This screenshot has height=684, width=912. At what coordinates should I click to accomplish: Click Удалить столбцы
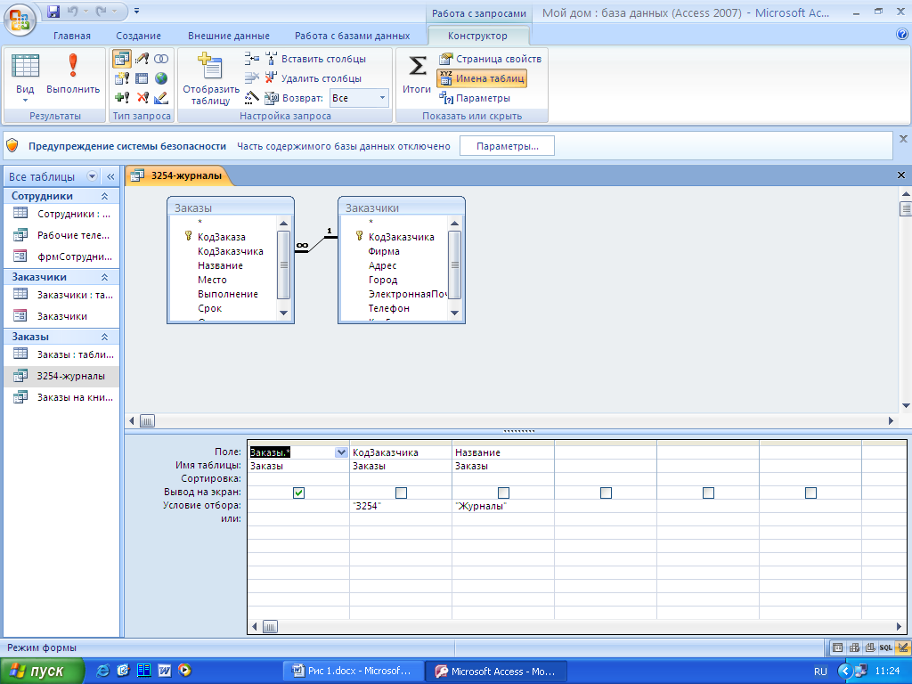pos(313,78)
